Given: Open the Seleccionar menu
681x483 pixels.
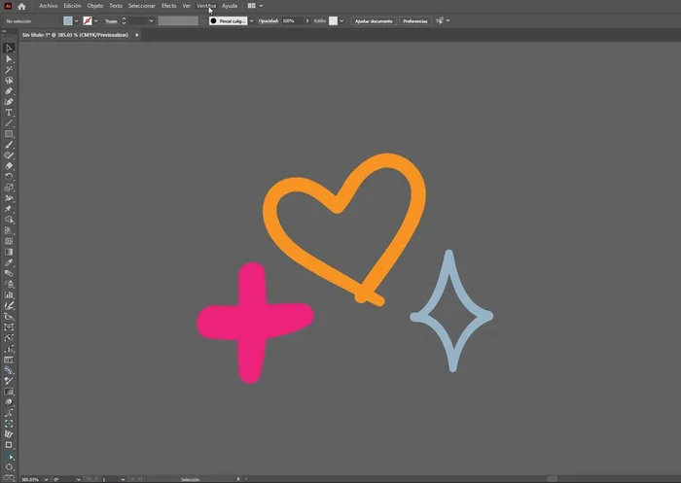Looking at the screenshot, I should [142, 6].
